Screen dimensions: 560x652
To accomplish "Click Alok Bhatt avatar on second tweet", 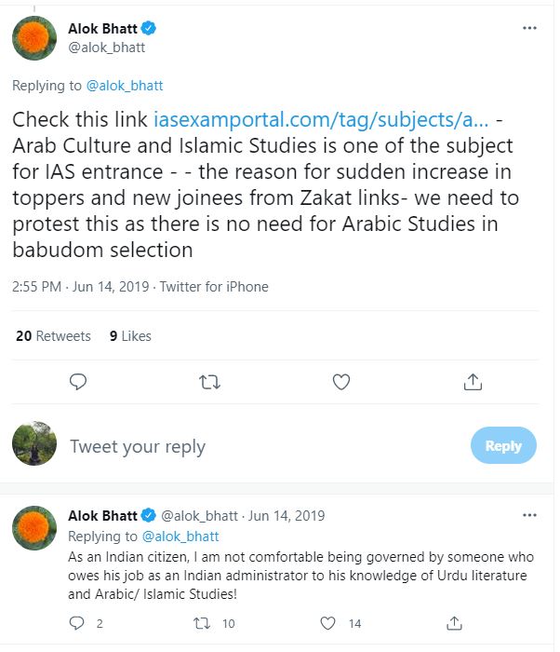I will [34, 526].
